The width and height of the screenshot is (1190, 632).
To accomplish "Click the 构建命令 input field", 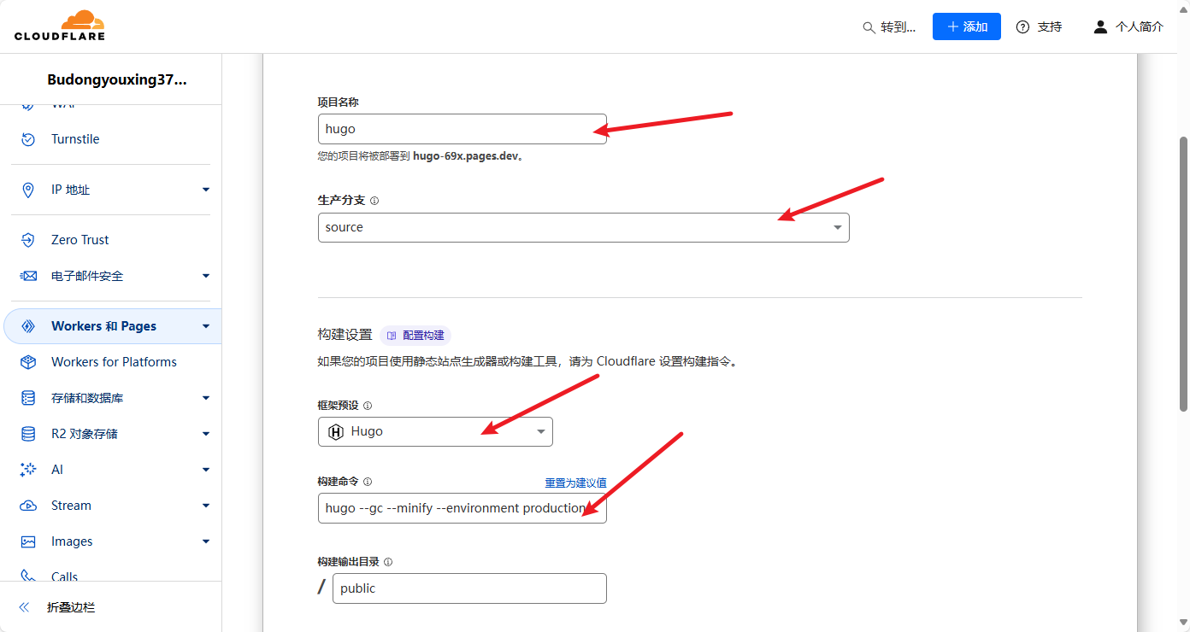I will tap(462, 508).
